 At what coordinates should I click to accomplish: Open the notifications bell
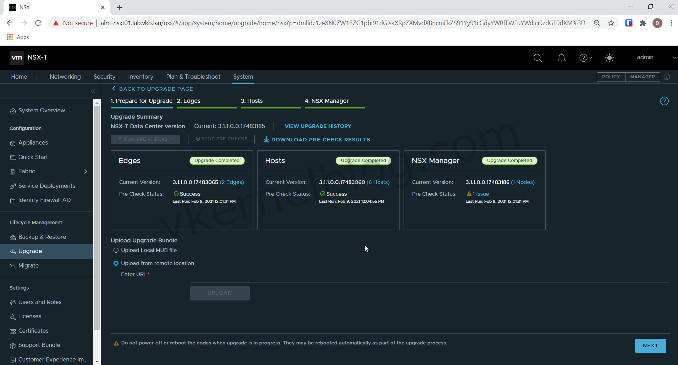click(561, 57)
